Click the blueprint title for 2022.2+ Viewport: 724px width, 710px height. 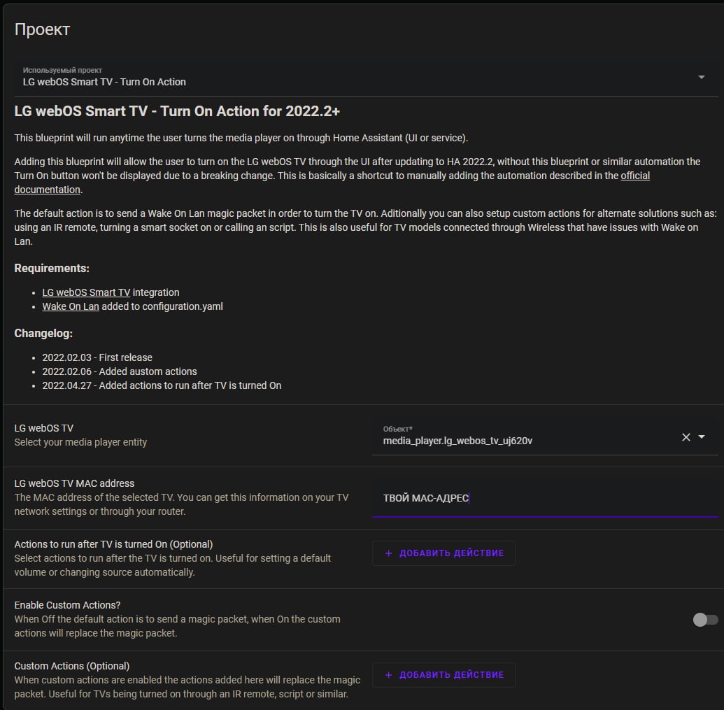click(177, 111)
